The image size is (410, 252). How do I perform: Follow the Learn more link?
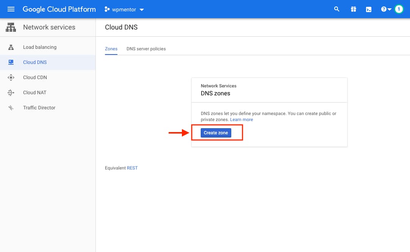242,120
